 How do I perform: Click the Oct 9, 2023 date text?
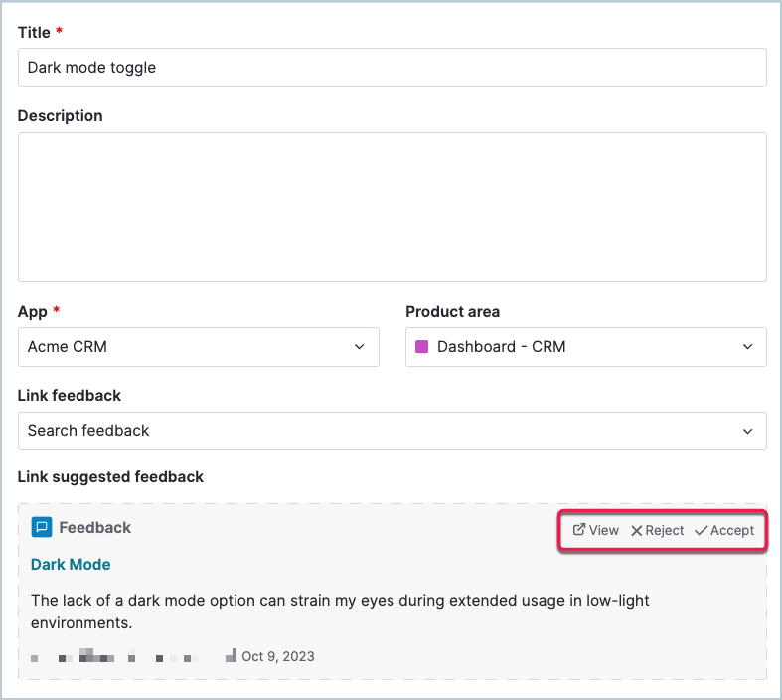click(x=278, y=656)
